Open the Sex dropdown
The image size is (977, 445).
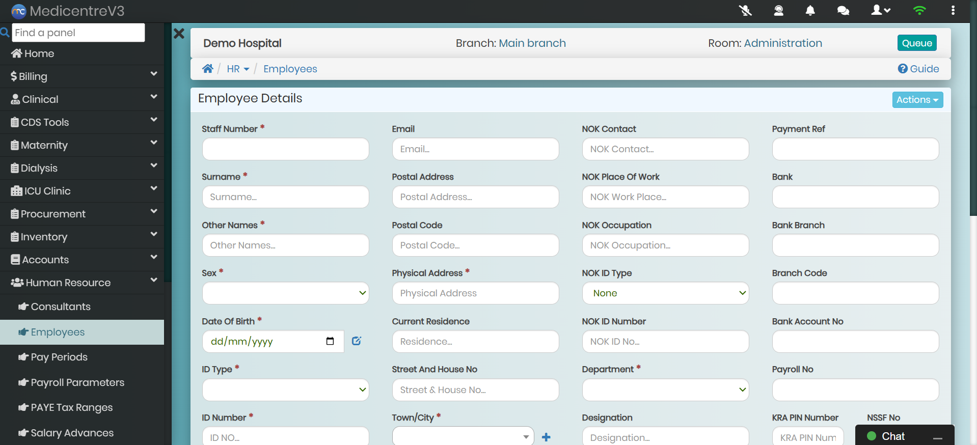[x=285, y=293]
